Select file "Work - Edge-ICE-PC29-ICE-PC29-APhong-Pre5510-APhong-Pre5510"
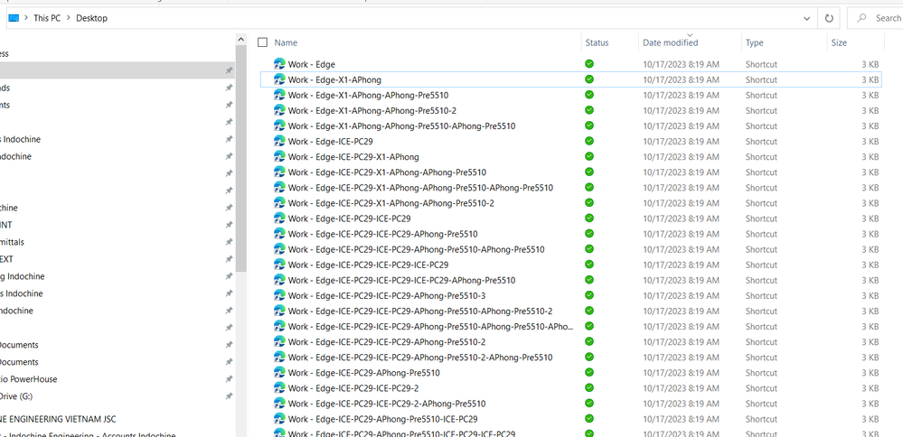Screen dimensions: 903x437 pos(416,249)
